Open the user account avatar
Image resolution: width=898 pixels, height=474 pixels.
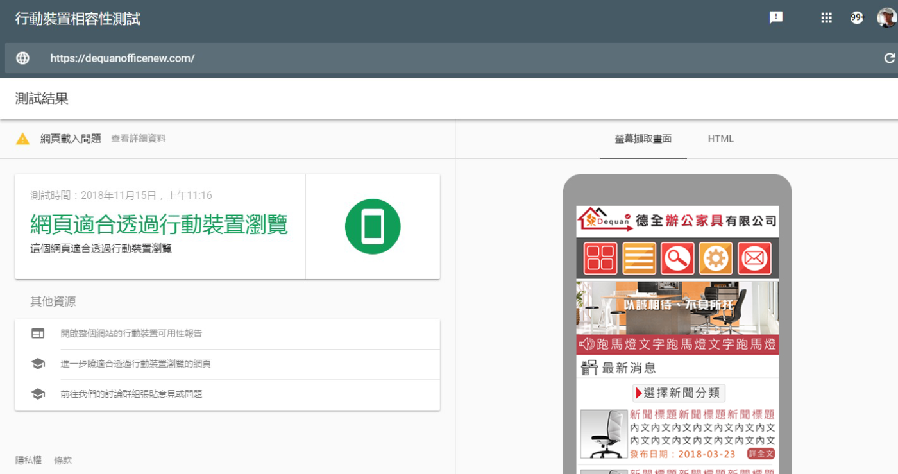[886, 18]
